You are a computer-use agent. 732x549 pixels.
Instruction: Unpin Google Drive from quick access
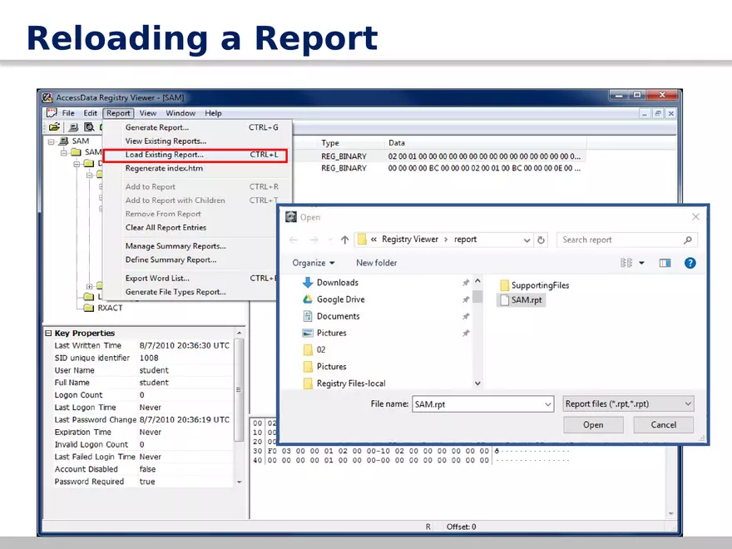click(x=467, y=299)
